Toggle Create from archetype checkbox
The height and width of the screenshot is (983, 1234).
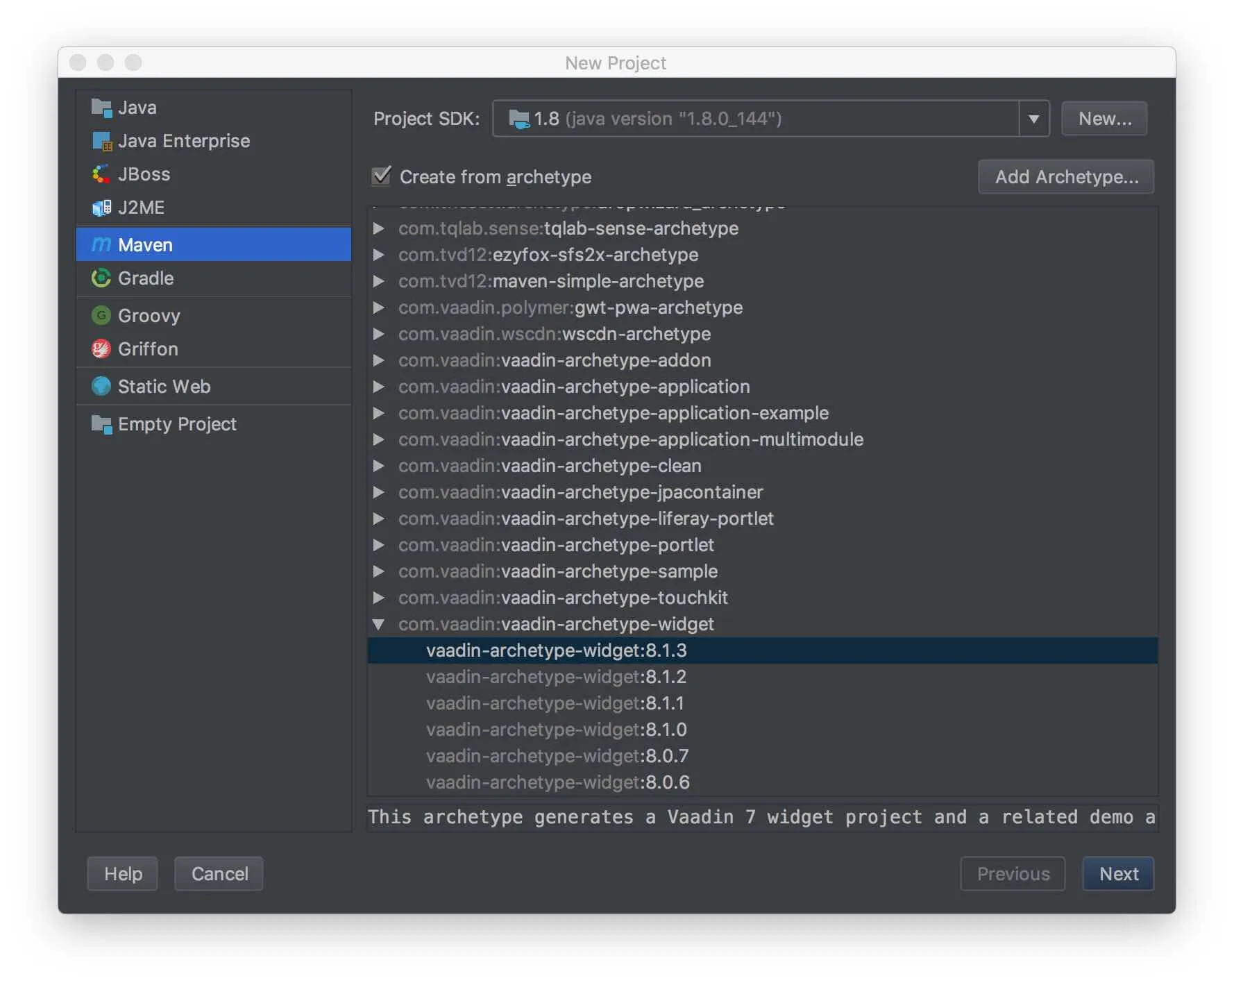[x=381, y=176]
